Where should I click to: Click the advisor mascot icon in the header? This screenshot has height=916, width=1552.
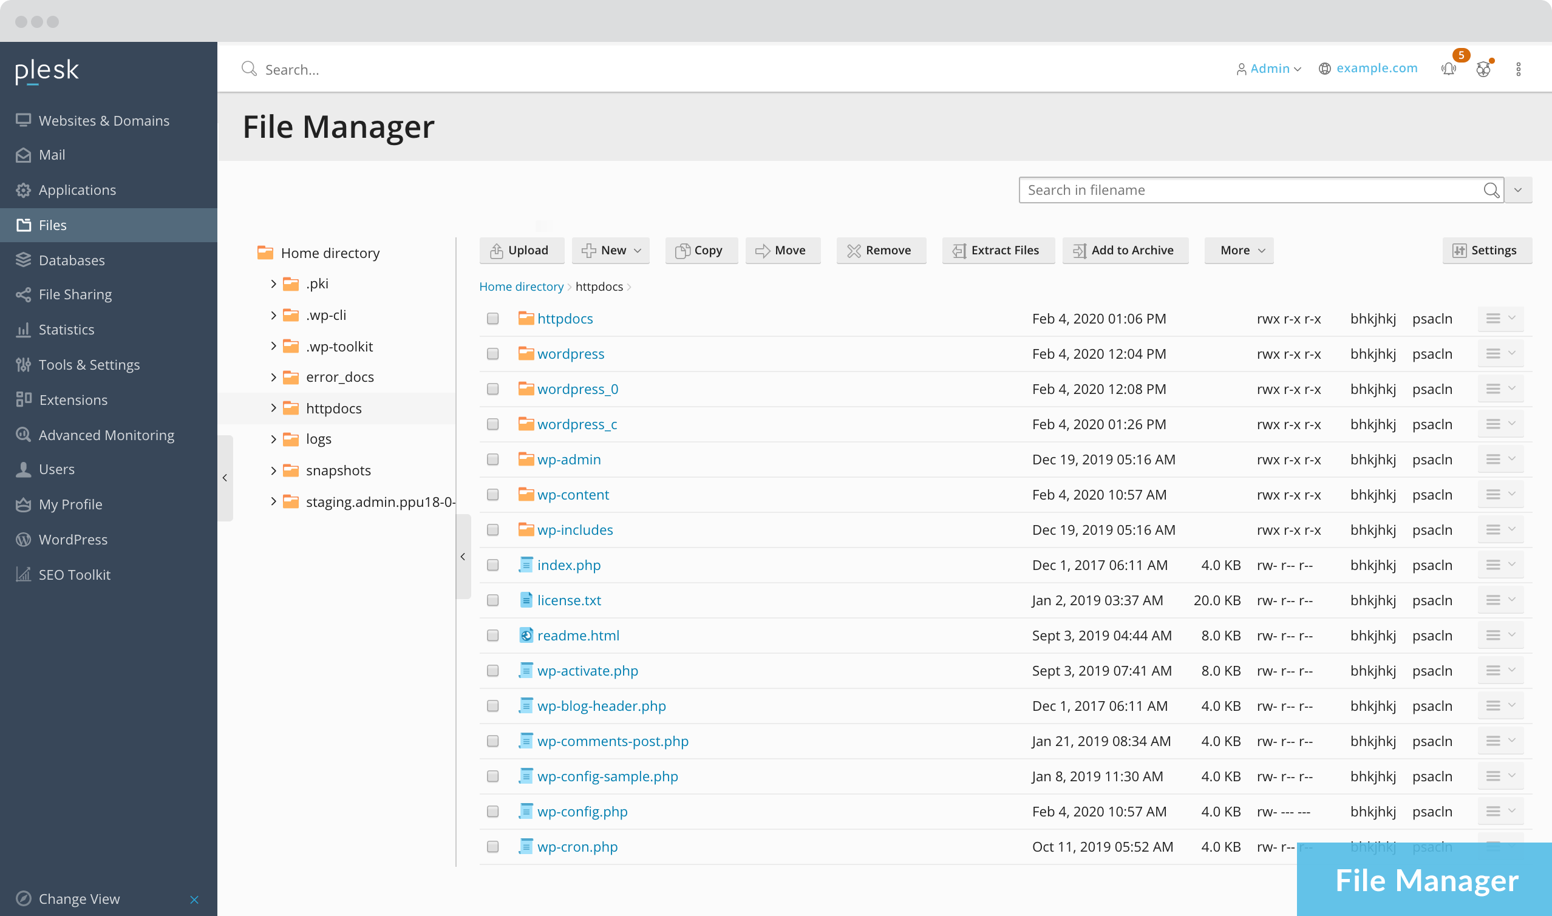[1483, 69]
